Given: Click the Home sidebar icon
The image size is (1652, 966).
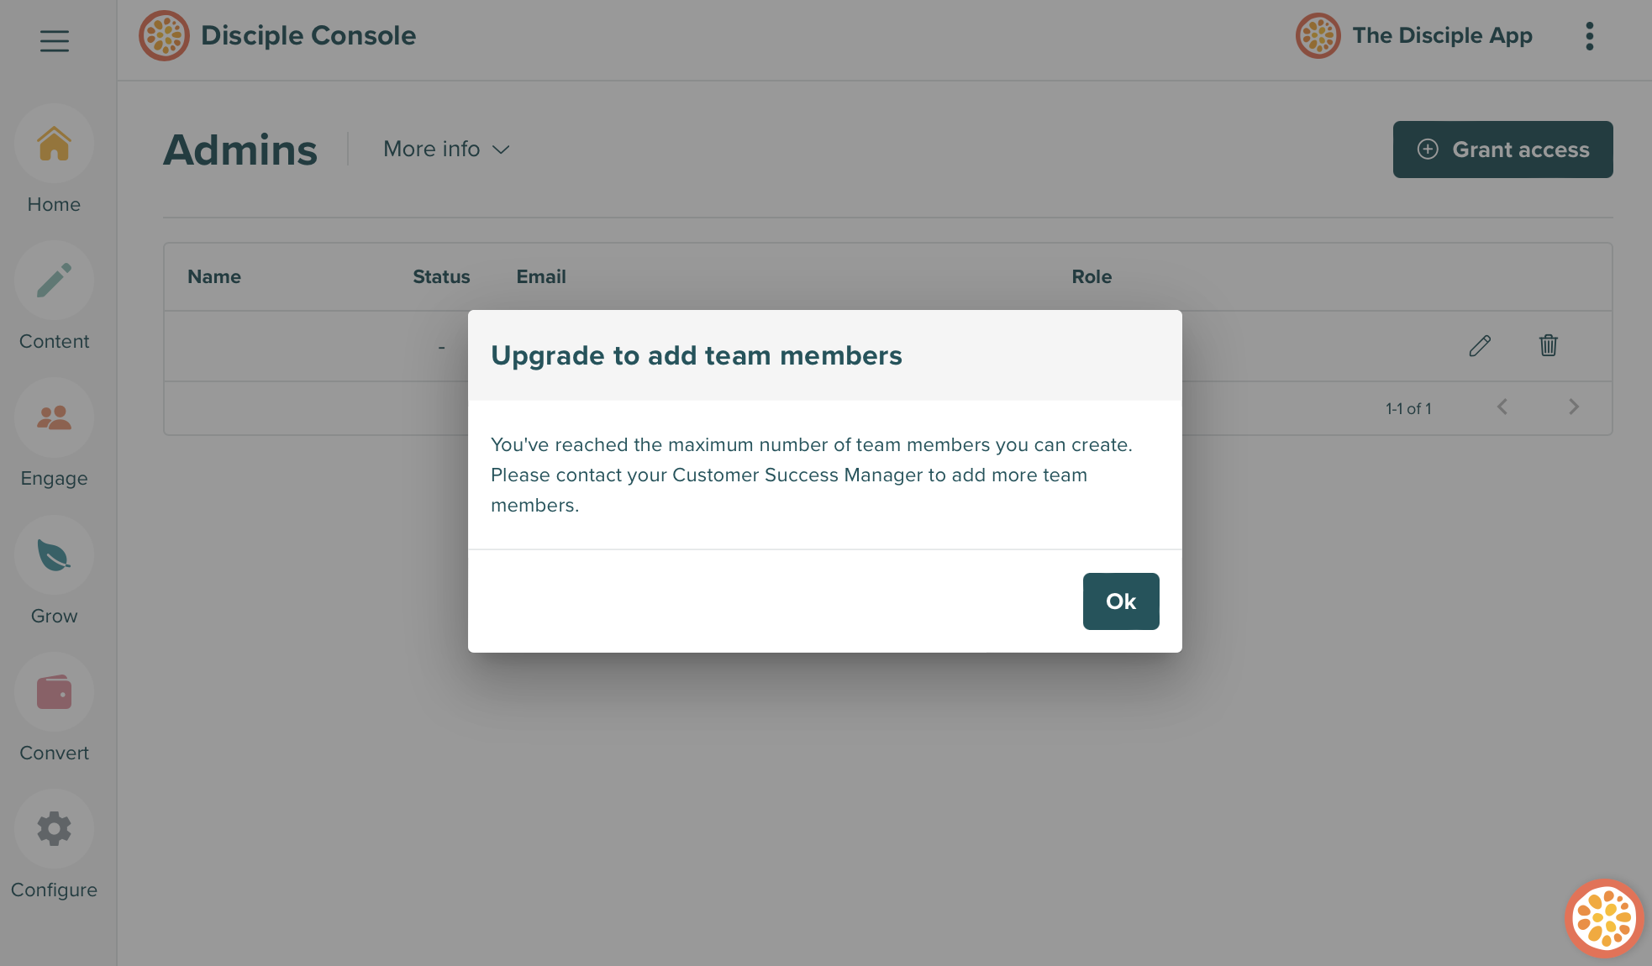Looking at the screenshot, I should click(x=54, y=144).
